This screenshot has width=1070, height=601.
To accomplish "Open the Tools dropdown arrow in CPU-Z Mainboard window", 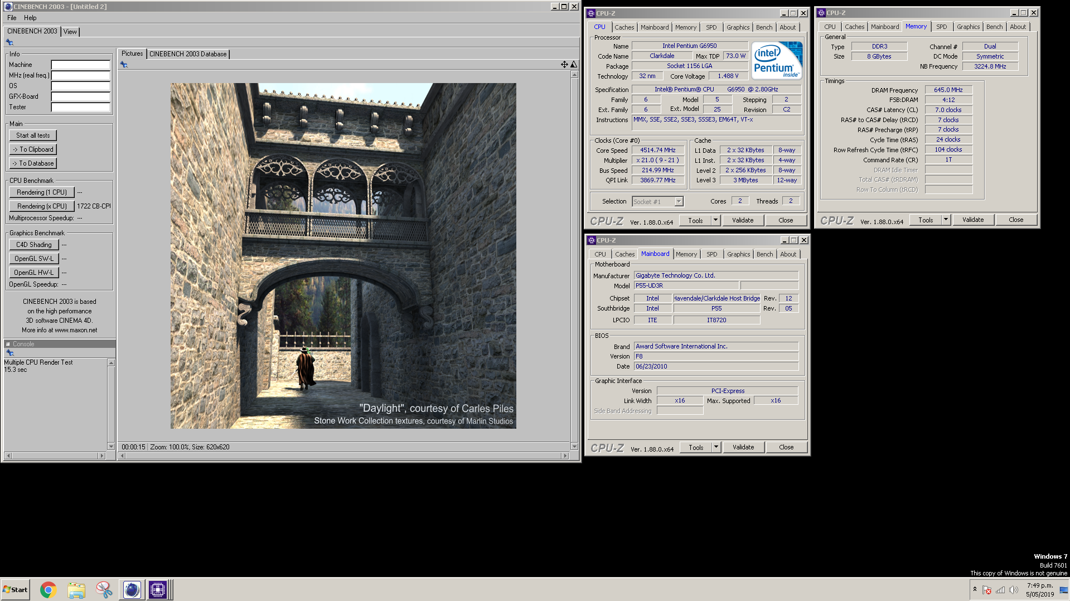I will pos(716,447).
